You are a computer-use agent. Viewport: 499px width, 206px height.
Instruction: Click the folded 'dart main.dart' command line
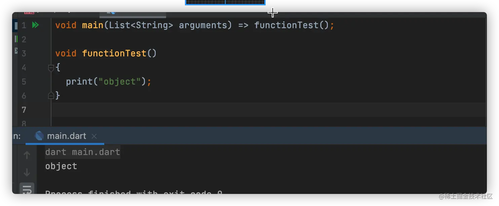83,152
